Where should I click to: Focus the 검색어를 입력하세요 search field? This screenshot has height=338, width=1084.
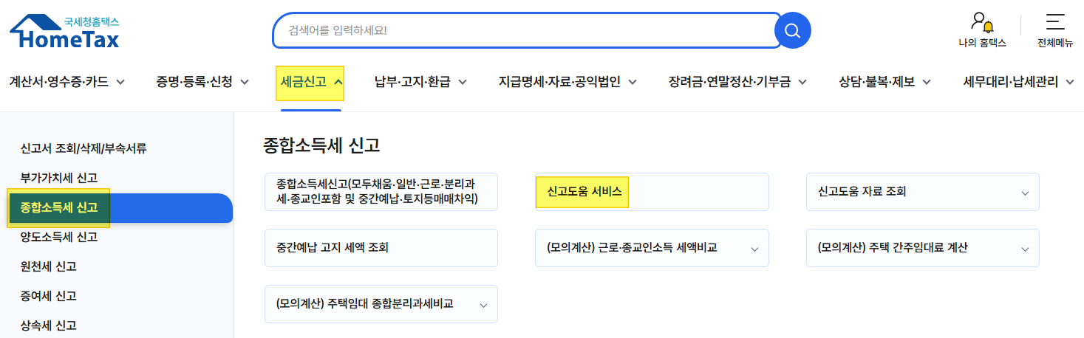click(x=526, y=30)
